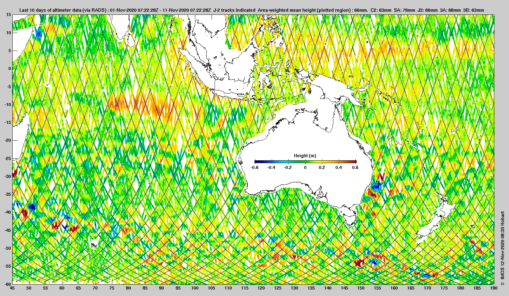This screenshot has width=509, height=296.
Task: Click the 'Height (m)' colorbar label
Action: point(305,156)
